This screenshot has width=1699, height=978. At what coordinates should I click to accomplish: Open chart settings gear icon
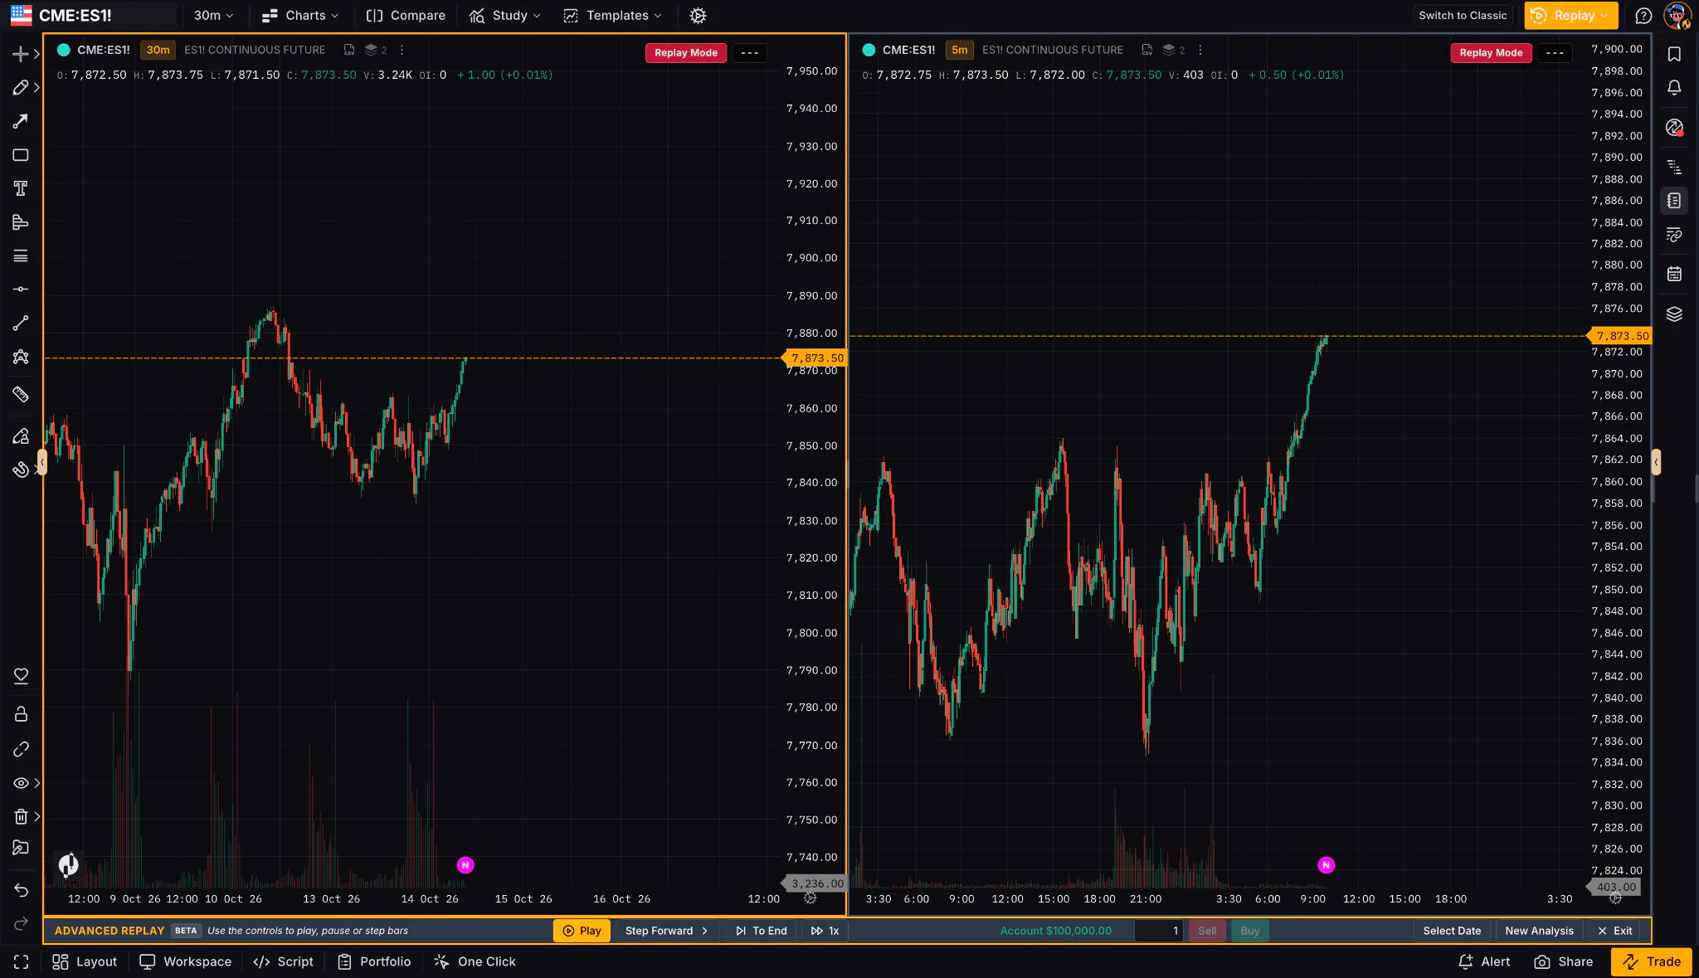click(x=698, y=16)
